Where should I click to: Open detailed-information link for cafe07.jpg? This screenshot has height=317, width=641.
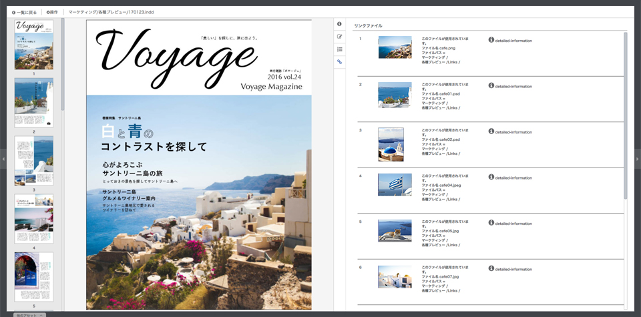click(x=513, y=270)
